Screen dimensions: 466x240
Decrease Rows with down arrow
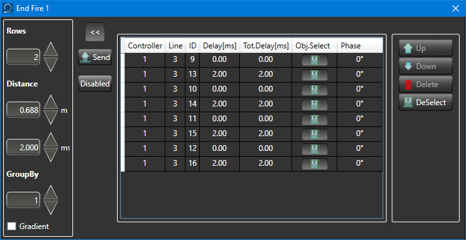click(x=50, y=65)
